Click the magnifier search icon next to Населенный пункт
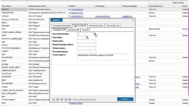Screen dimensions: 189x106 click(95, 34)
